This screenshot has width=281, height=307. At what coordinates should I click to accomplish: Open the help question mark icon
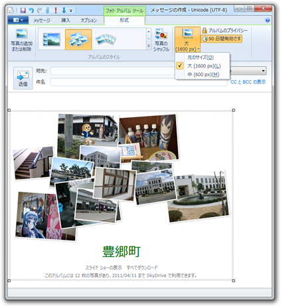pyautogui.click(x=268, y=21)
